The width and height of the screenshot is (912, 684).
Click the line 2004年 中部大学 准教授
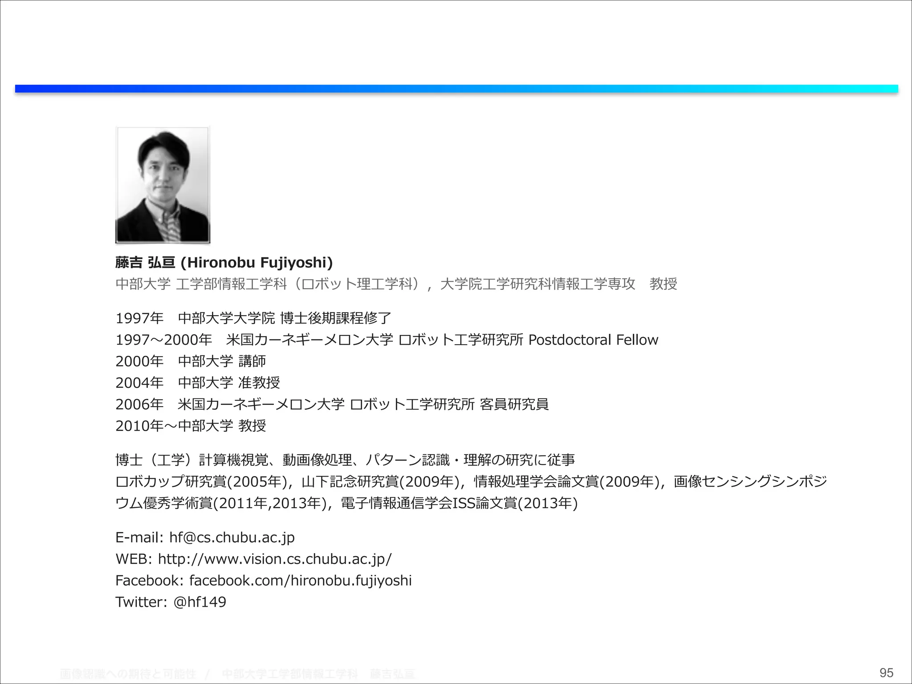pyautogui.click(x=198, y=383)
